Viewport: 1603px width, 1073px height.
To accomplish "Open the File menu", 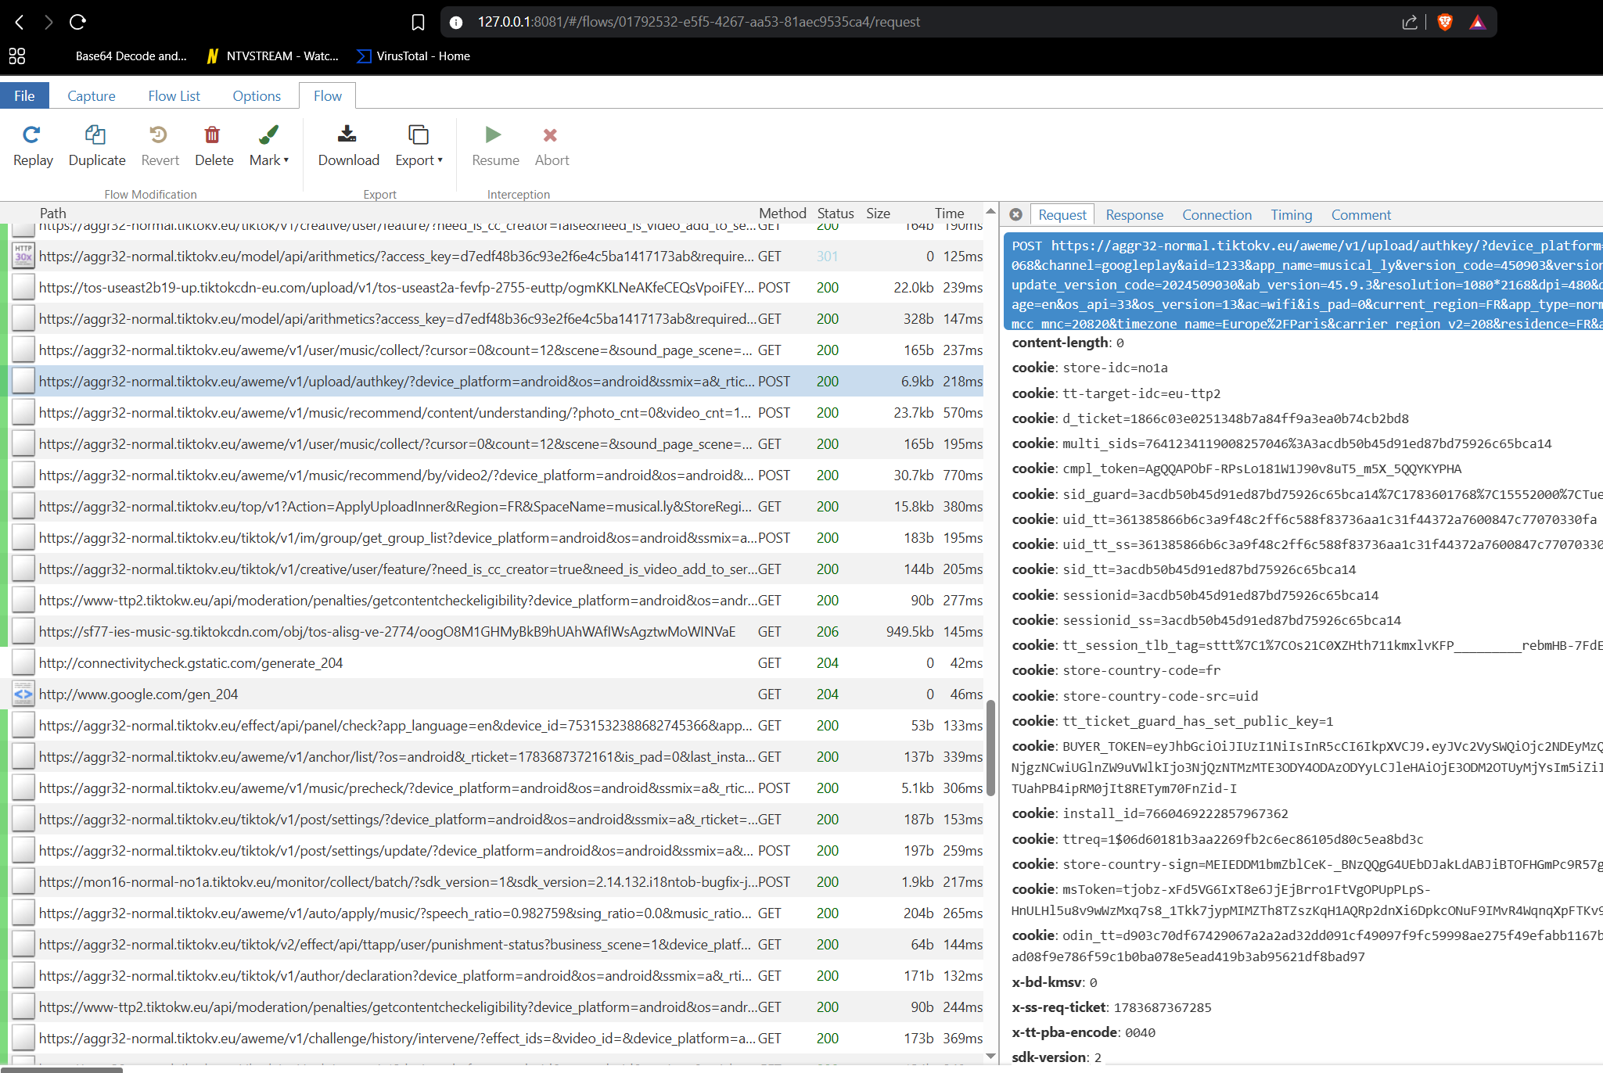I will [24, 95].
